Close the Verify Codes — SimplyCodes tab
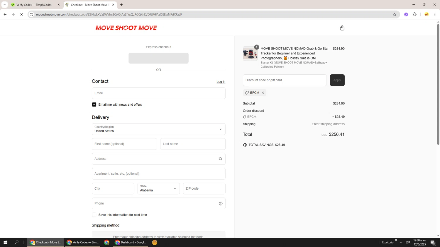The width and height of the screenshot is (440, 247). coord(58,5)
